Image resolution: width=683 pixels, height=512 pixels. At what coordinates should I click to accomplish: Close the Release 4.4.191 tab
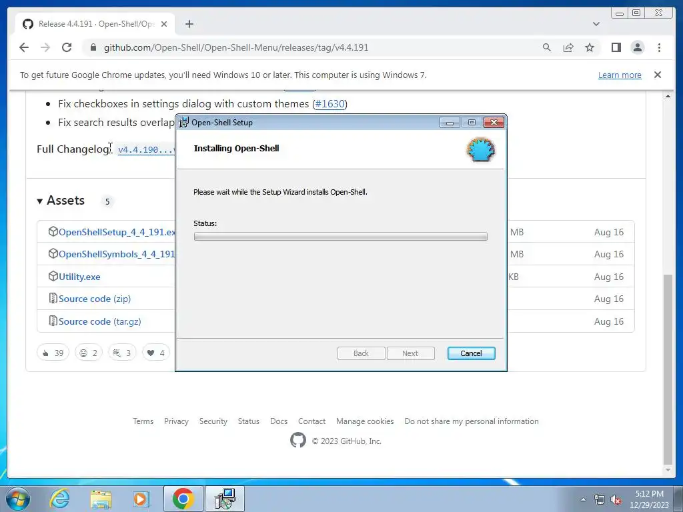point(164,24)
